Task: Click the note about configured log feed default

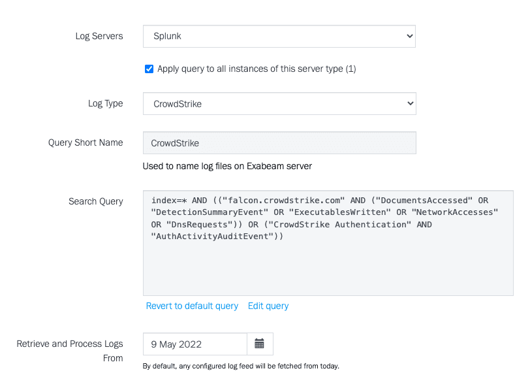Action: click(241, 366)
